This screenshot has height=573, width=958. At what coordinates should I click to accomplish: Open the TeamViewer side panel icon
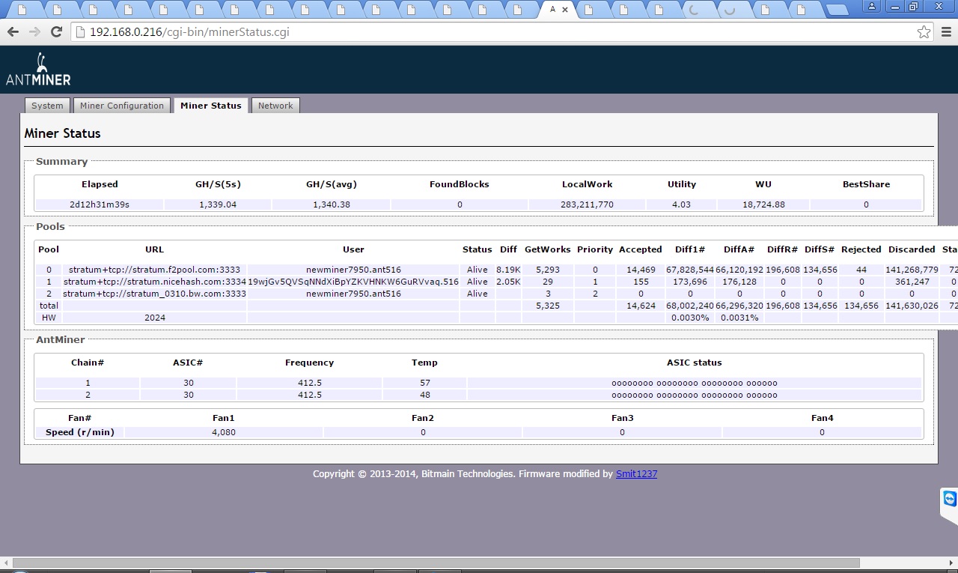pyautogui.click(x=949, y=500)
